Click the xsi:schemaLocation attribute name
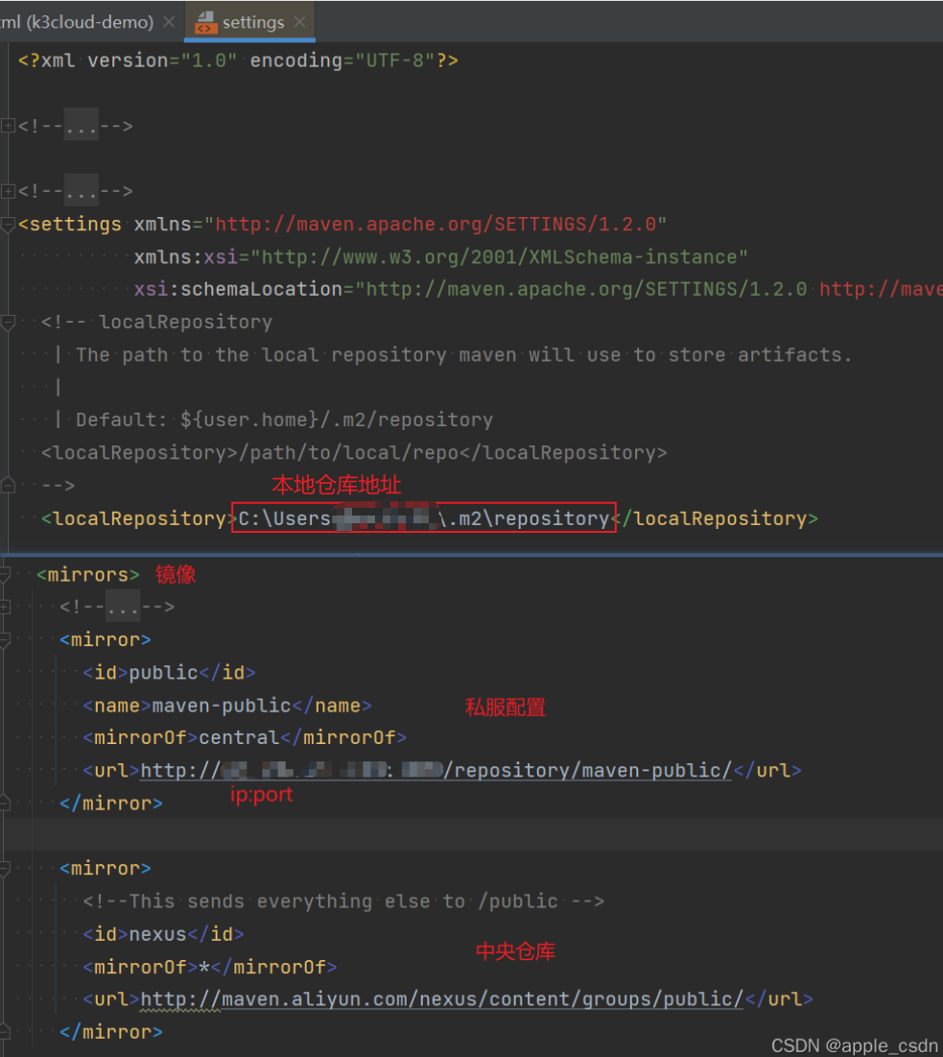Screen dimensions: 943x1057 click(x=239, y=289)
